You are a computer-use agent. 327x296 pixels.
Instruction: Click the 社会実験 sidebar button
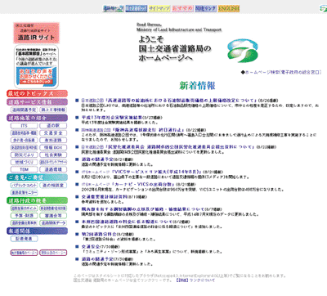tap(53, 155)
